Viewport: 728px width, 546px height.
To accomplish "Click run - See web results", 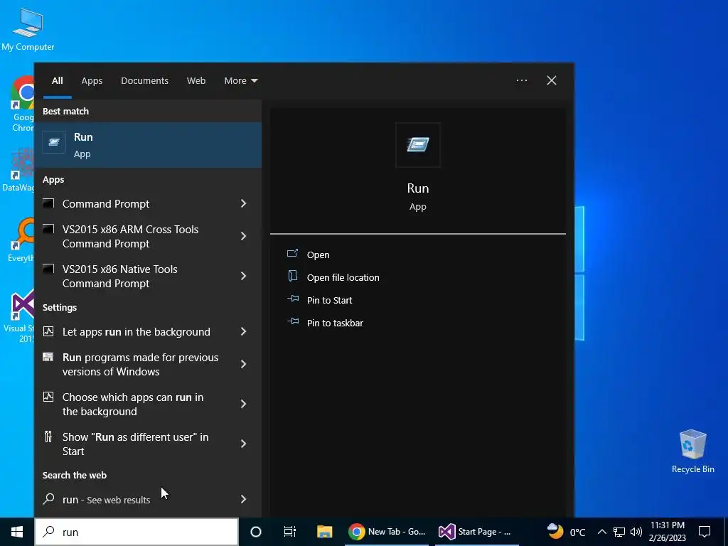I will tap(107, 500).
